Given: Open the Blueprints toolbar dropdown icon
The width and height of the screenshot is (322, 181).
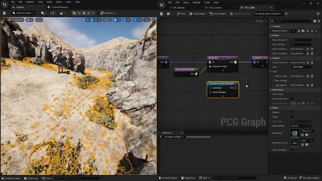Looking at the screenshot, I should click(x=53, y=13).
